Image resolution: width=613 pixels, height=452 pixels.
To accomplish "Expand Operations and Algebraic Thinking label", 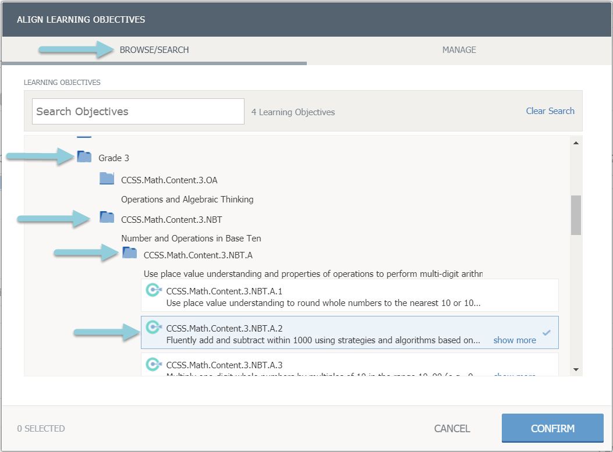I will [187, 200].
